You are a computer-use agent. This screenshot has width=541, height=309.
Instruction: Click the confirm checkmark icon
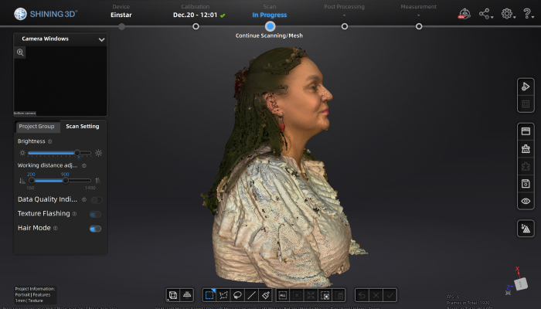390,295
